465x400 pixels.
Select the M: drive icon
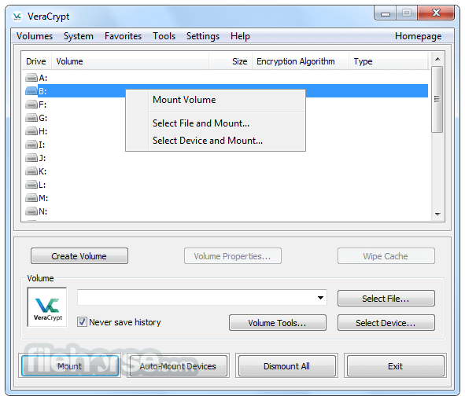31,197
